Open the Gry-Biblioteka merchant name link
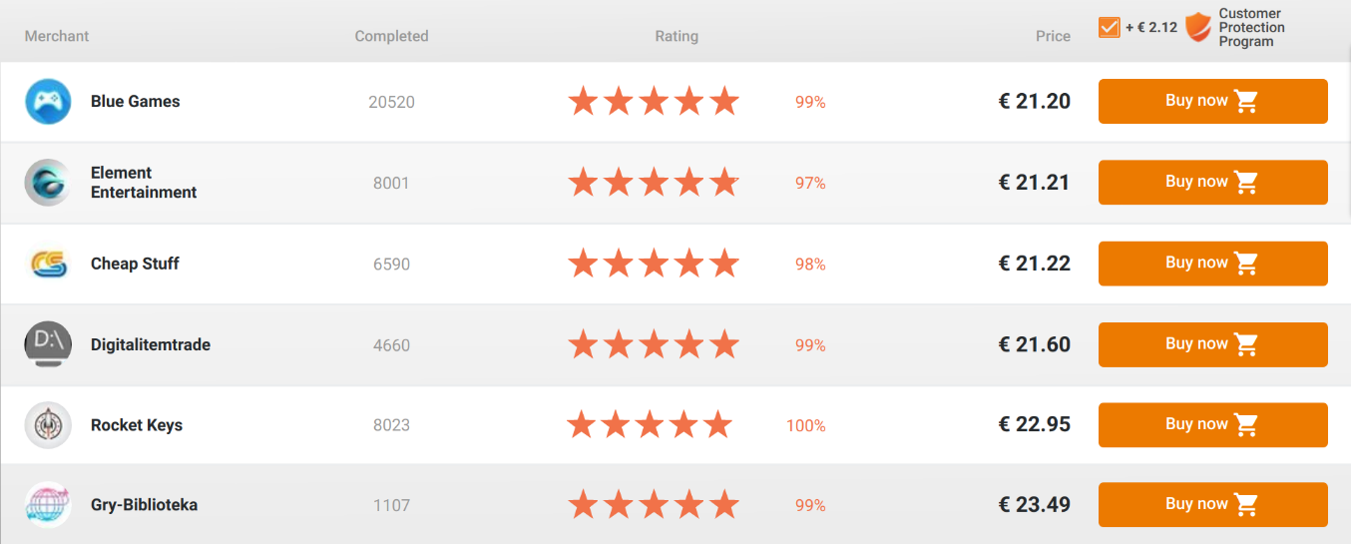The image size is (1351, 544). pos(144,505)
